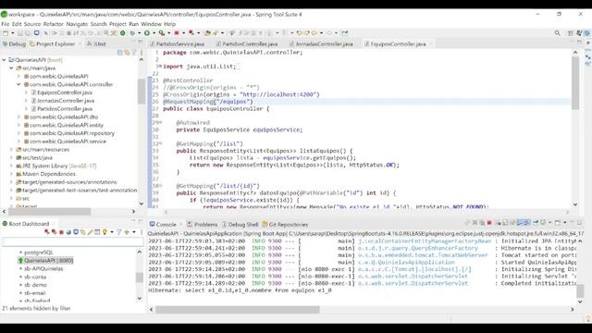
Task: Open the Search magnifier icon at toolbar right
Action: point(557,33)
